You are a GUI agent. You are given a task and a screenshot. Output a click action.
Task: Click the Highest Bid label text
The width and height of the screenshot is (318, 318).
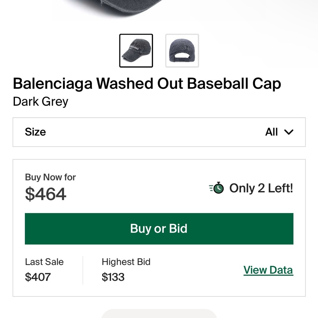pos(126,262)
